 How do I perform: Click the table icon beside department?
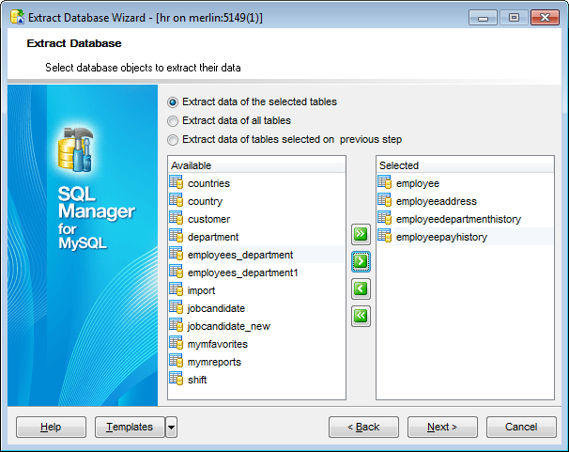point(177,236)
